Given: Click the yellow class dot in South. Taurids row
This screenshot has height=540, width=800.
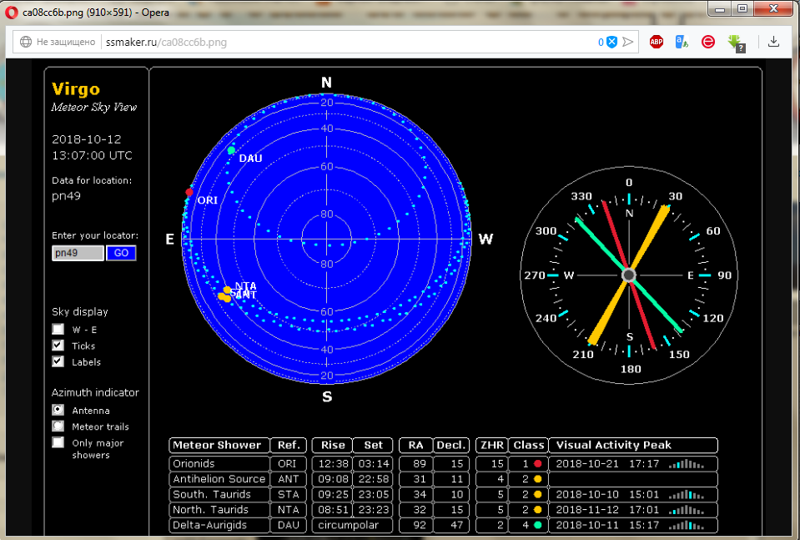Looking at the screenshot, I should pyautogui.click(x=537, y=495).
